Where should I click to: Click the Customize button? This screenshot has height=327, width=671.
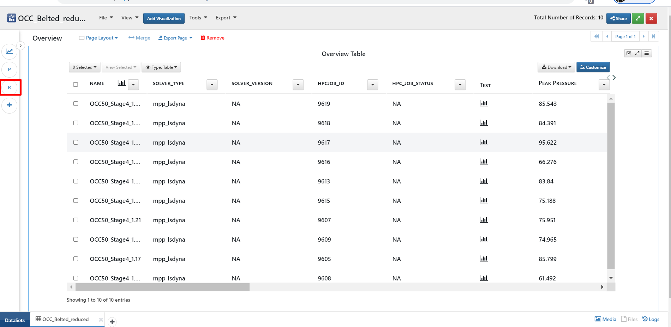pos(593,67)
